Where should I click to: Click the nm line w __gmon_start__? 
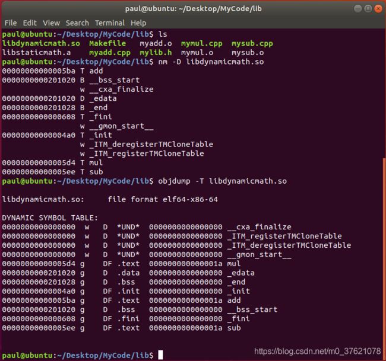click(117, 126)
